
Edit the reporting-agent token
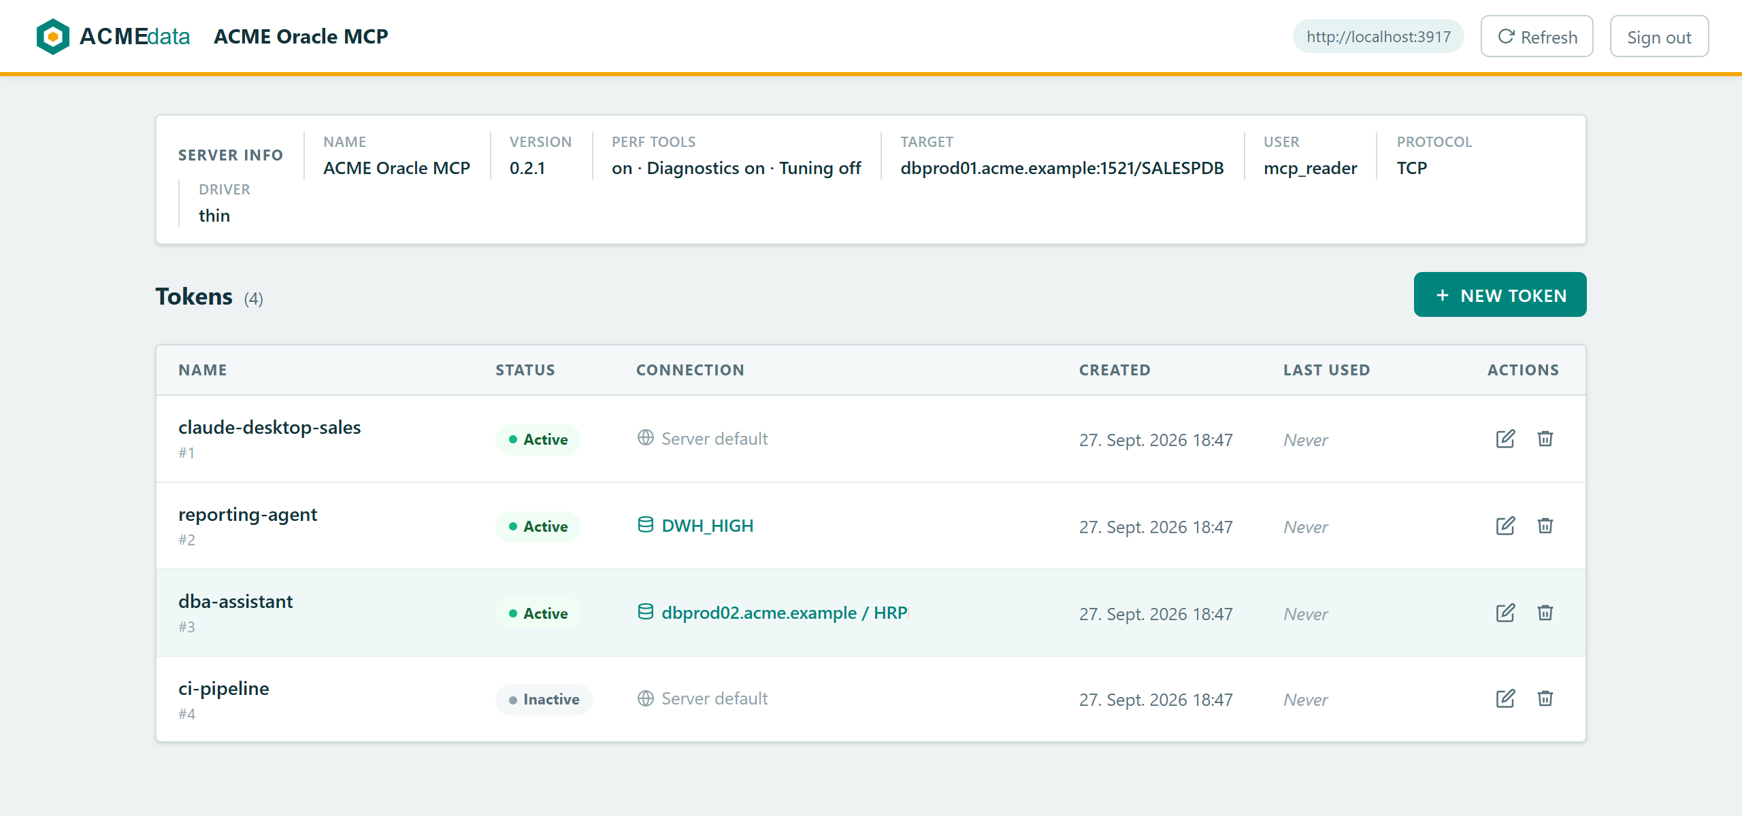tap(1505, 526)
